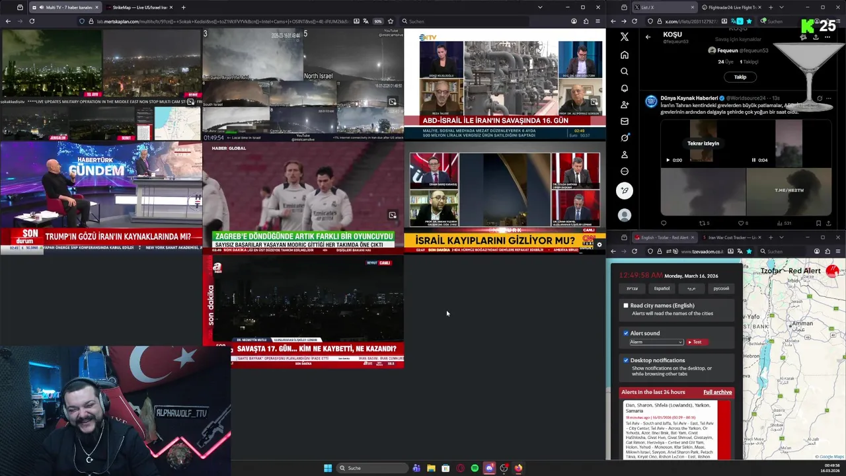Screen dimensions: 846x476
Task: Bookmark star in Multi TV window
Action: [391, 21]
